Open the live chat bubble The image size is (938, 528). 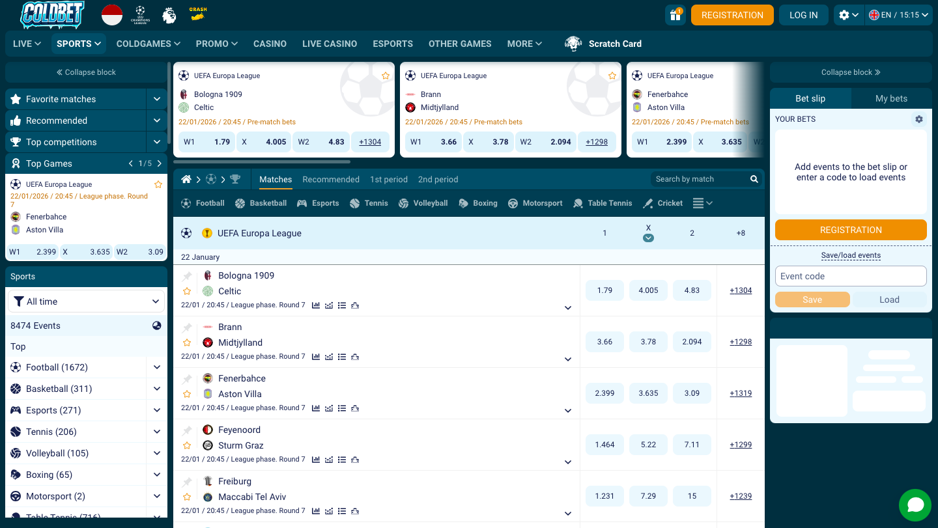tap(915, 505)
